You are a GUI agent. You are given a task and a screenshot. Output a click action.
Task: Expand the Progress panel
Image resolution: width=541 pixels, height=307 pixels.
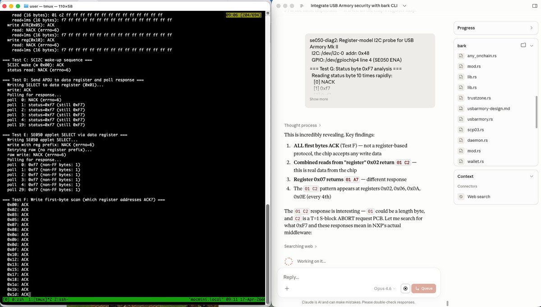[x=532, y=28]
